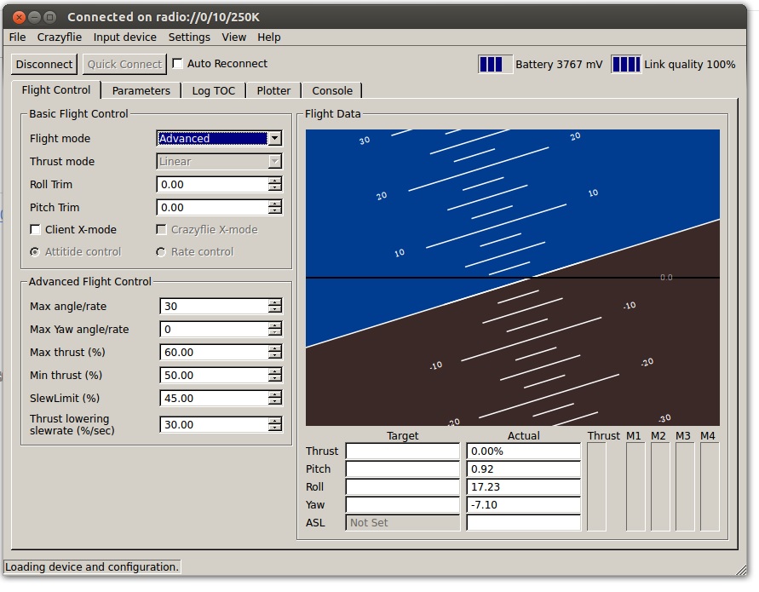
Task: Click the Actual Roll value field
Action: [523, 487]
